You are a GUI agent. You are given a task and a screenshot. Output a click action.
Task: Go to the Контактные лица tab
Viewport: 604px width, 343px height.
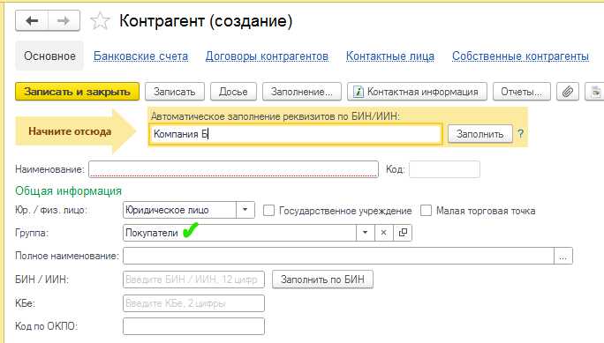(390, 56)
